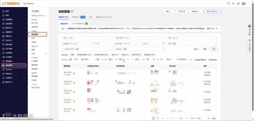254x121 pixels.
Task: Click the calendar icon in date range field
Action: (x=163, y=43)
